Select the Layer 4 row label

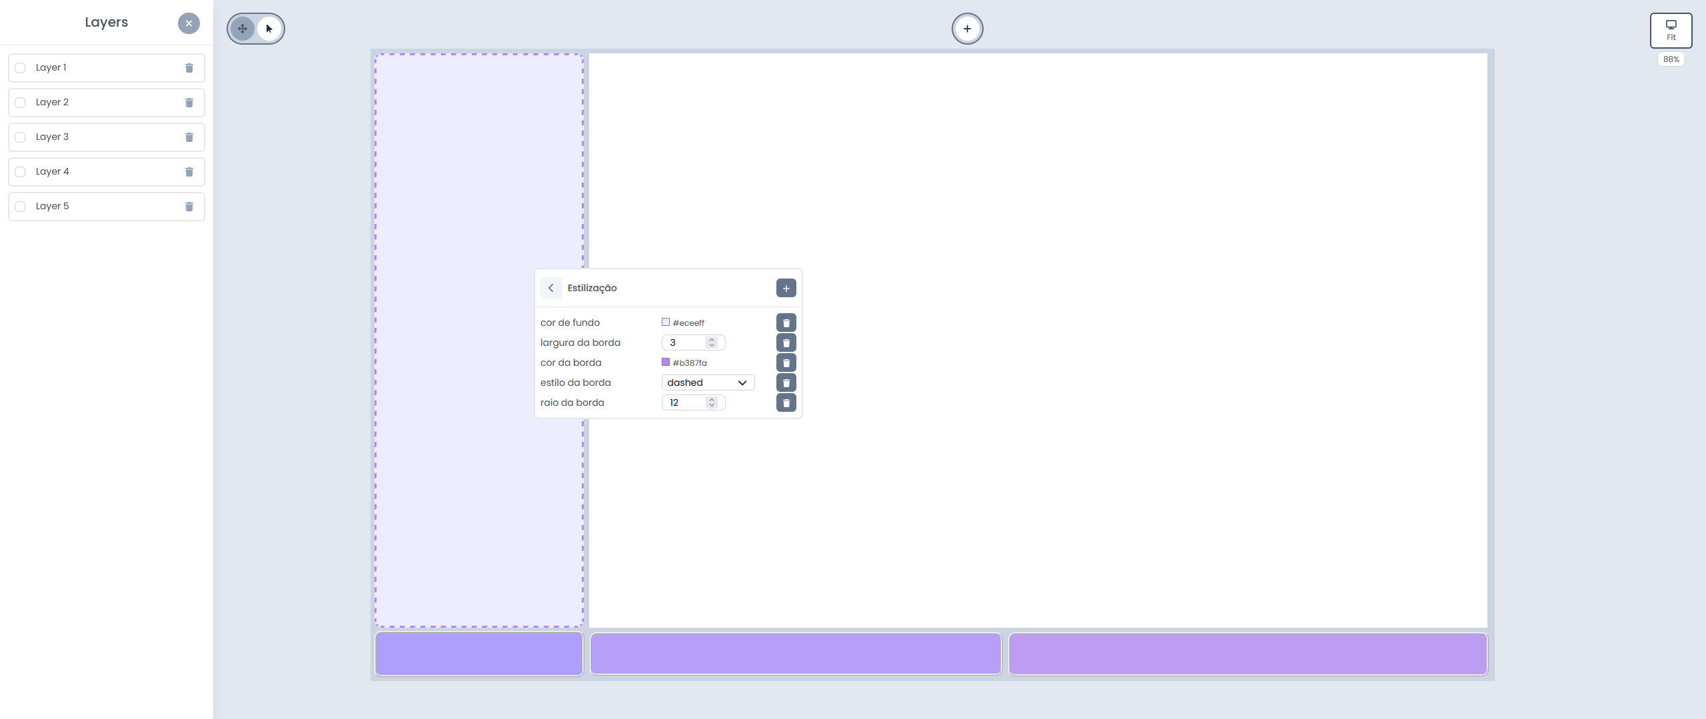point(52,171)
